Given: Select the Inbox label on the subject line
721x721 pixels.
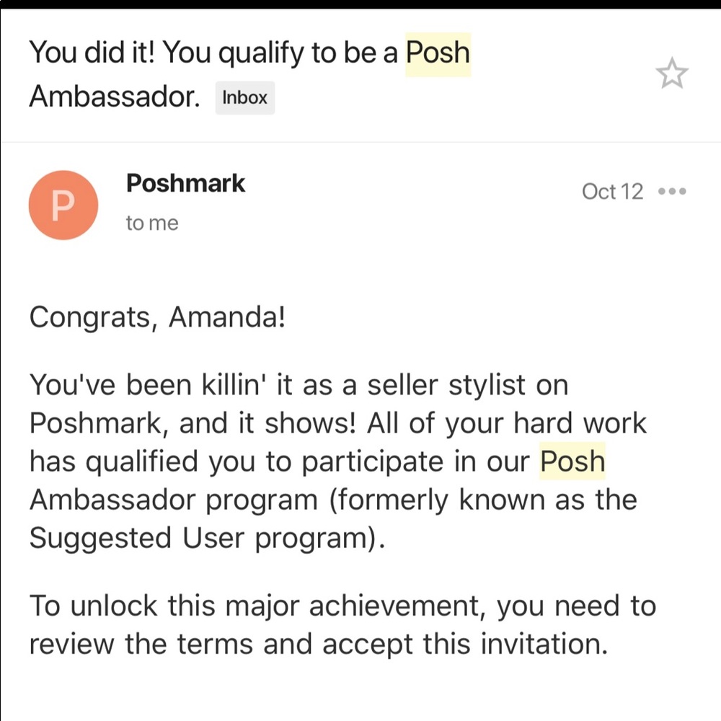Looking at the screenshot, I should point(244,98).
